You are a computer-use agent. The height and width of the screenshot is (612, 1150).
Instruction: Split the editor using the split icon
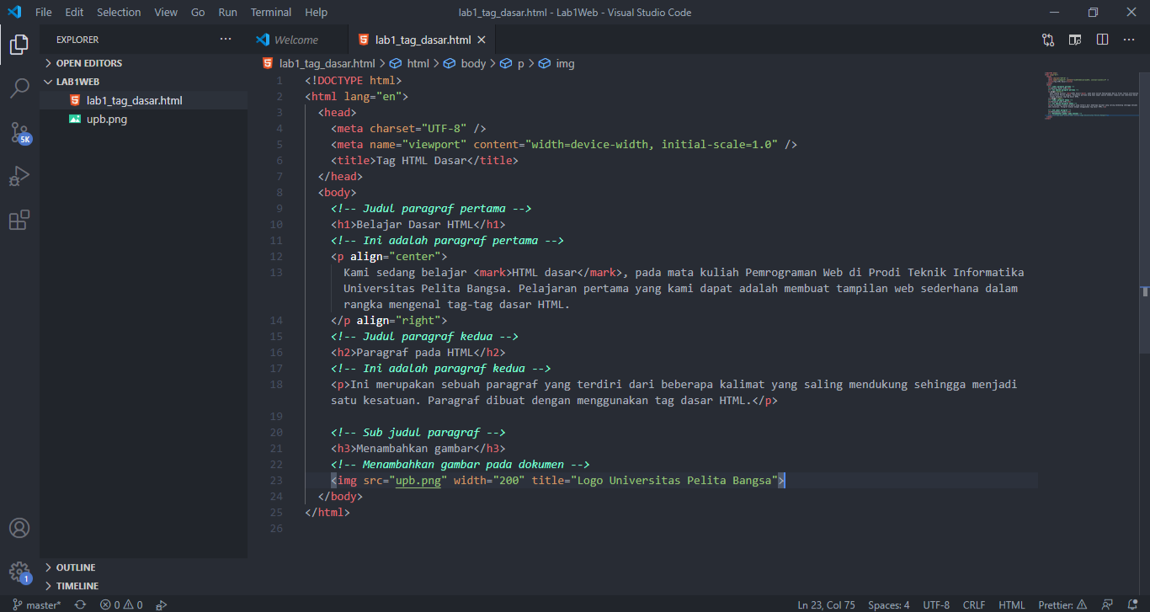(1102, 39)
